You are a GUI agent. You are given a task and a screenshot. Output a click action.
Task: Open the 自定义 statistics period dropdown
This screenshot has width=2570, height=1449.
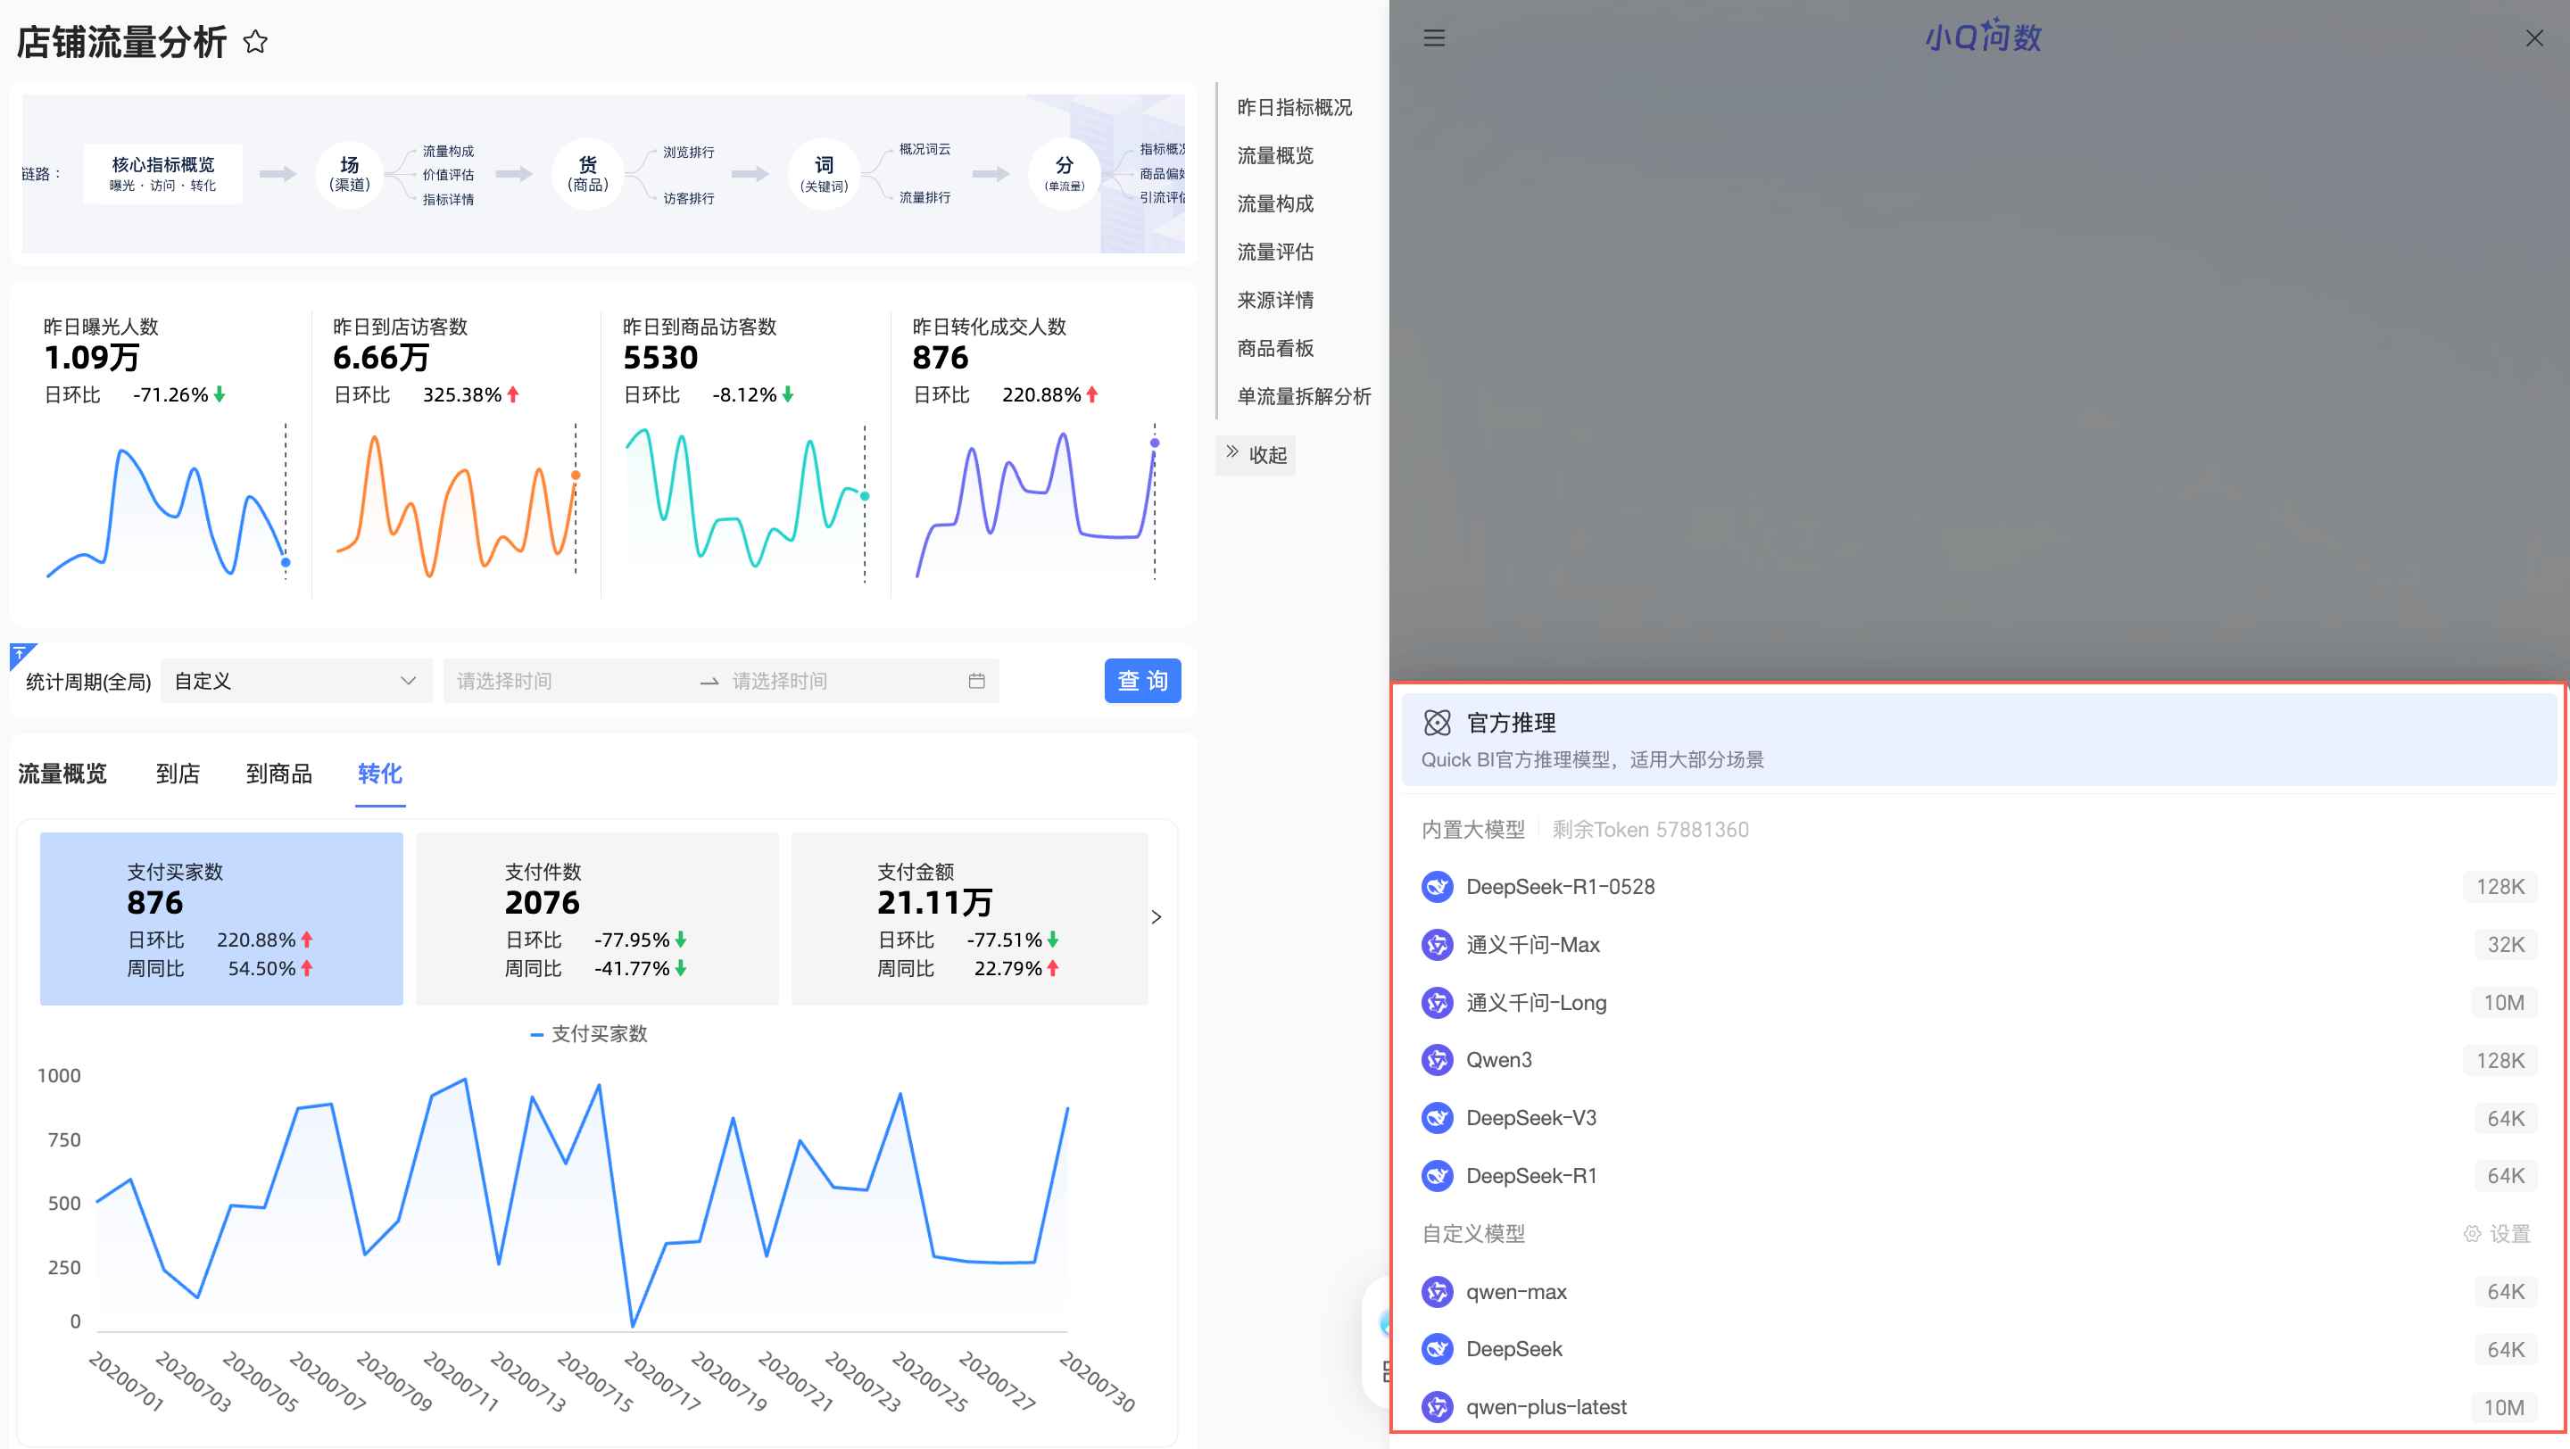[x=295, y=681]
